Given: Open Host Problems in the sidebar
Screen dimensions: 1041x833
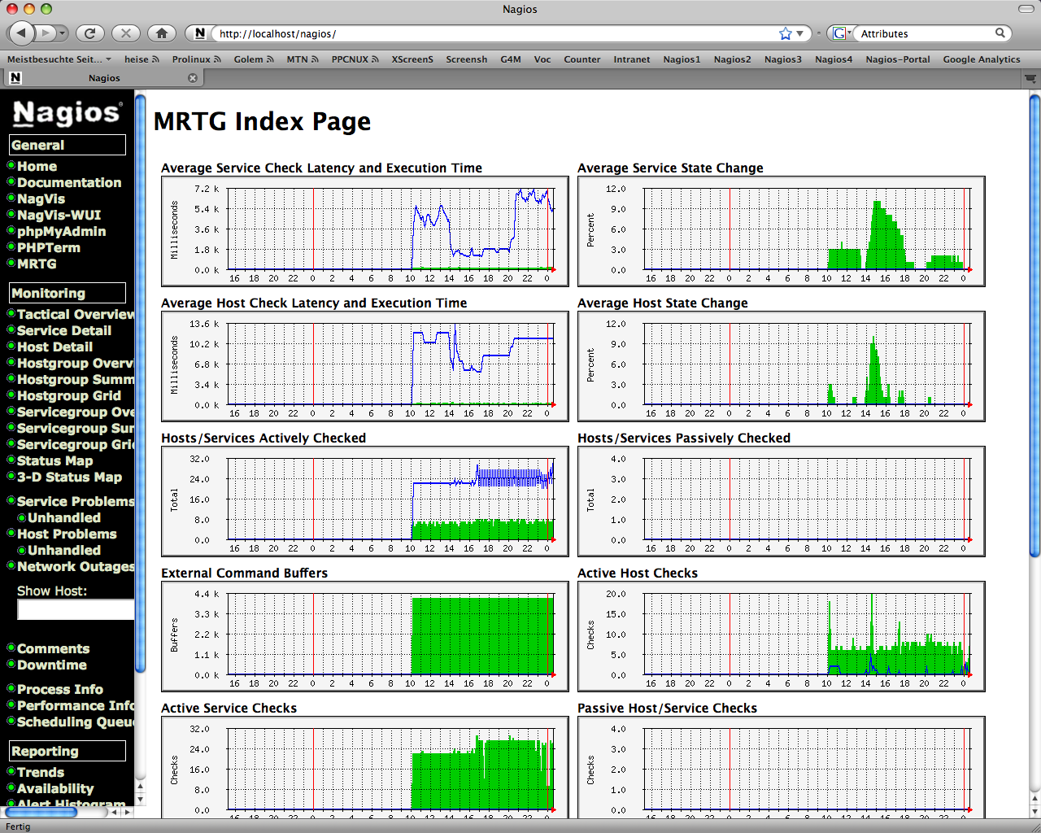Looking at the screenshot, I should point(67,534).
